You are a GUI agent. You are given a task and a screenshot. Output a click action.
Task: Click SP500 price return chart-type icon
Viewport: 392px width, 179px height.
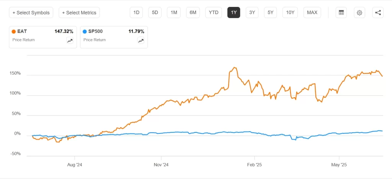coord(140,41)
